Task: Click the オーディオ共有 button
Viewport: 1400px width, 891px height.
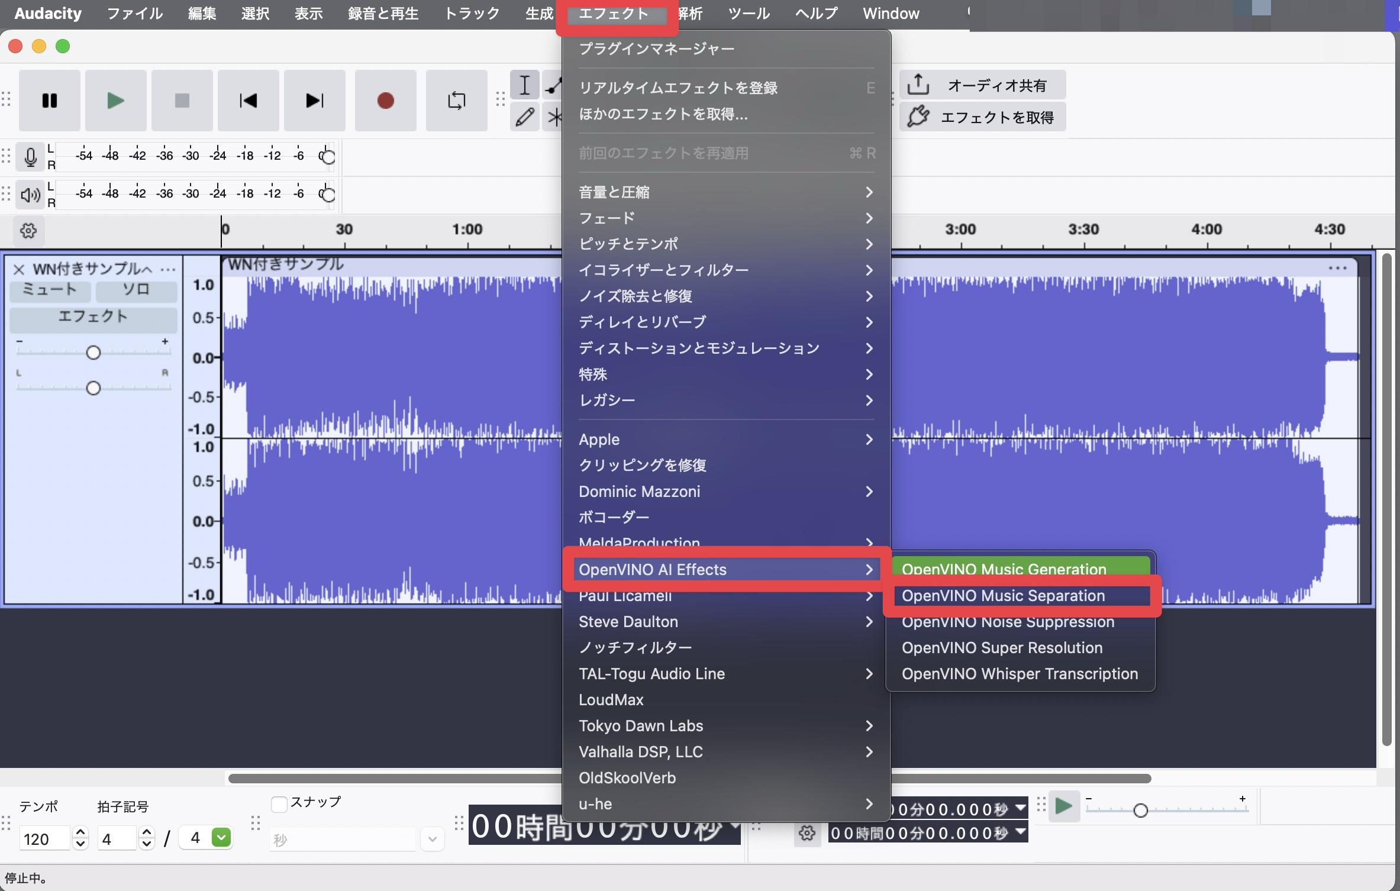Action: (x=983, y=86)
